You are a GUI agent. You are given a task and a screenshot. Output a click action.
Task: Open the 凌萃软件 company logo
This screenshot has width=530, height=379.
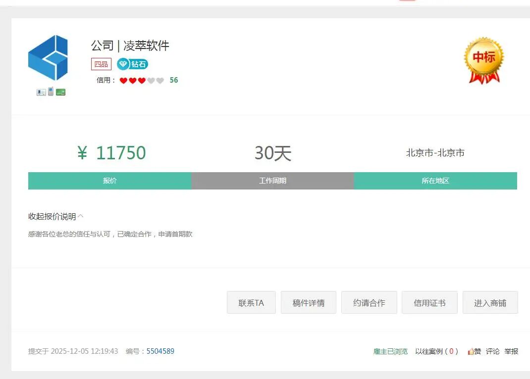pos(49,58)
